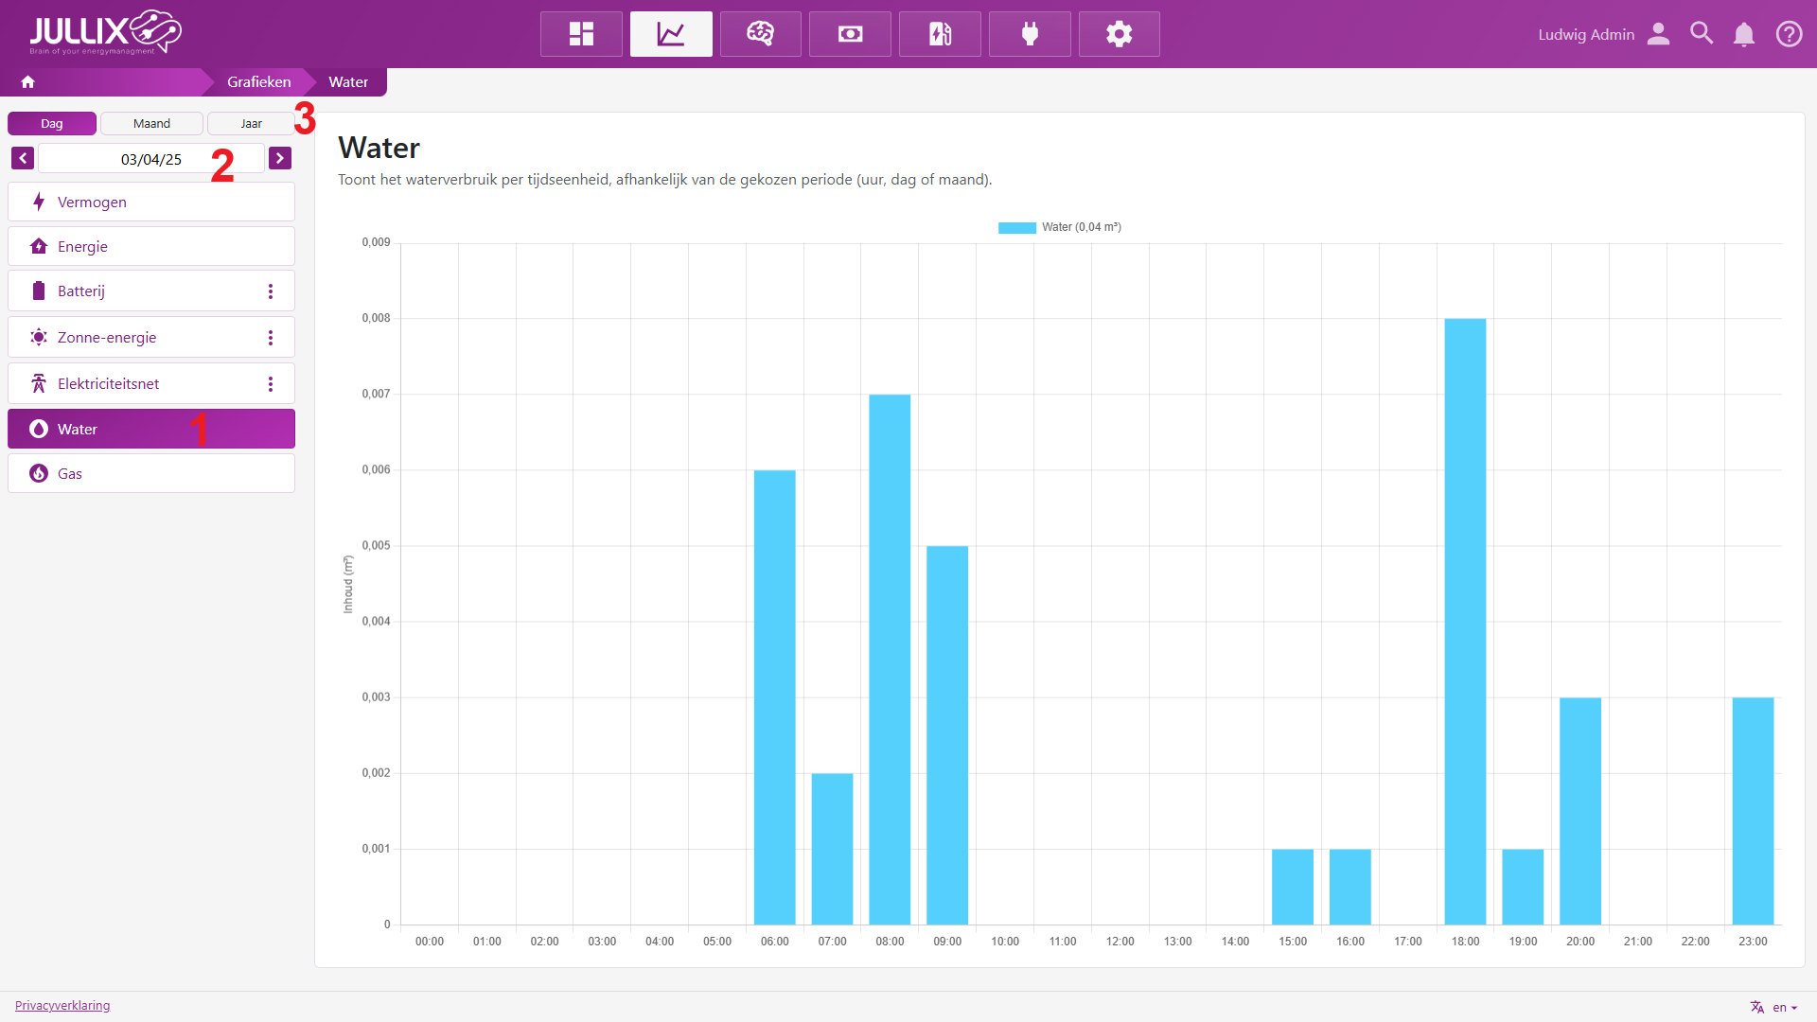Screen dimensions: 1817x1022
Task: Open the dashboard tiles icon
Action: pos(581,34)
